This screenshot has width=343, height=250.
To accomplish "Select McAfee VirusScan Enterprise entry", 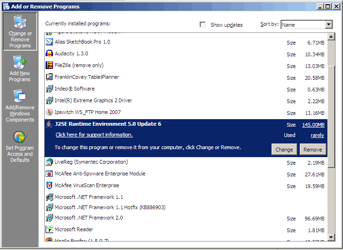I will coord(186,185).
